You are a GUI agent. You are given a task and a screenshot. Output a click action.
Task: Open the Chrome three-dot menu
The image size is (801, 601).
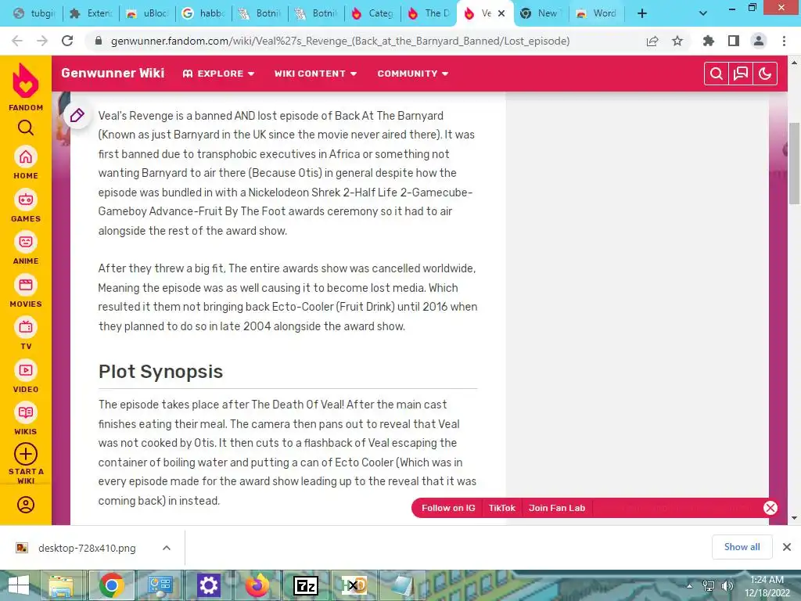784,41
